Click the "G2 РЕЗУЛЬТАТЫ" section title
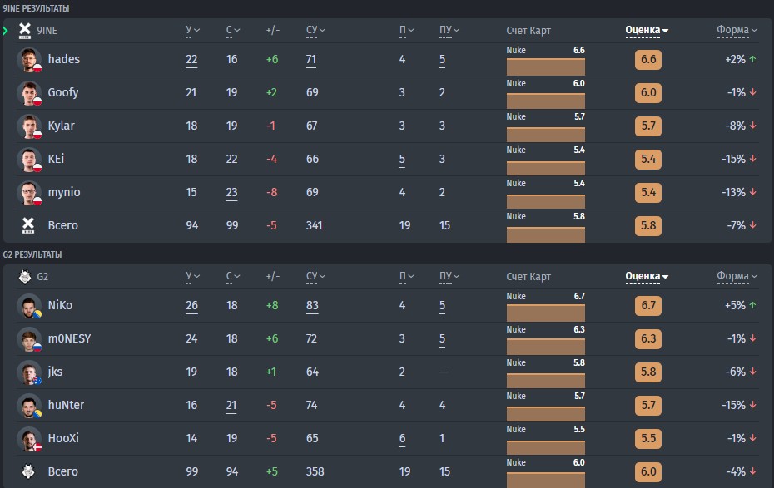 coord(32,254)
